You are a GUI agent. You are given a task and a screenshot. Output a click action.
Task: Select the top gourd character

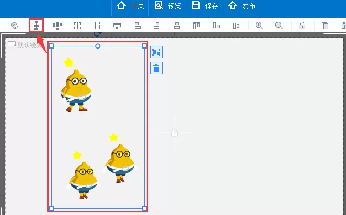[x=76, y=85]
